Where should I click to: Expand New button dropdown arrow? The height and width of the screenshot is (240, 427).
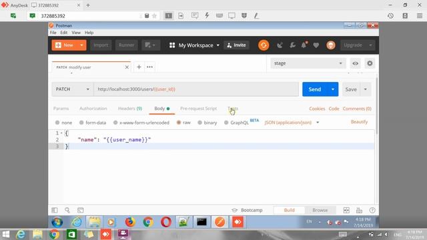[x=81, y=45]
